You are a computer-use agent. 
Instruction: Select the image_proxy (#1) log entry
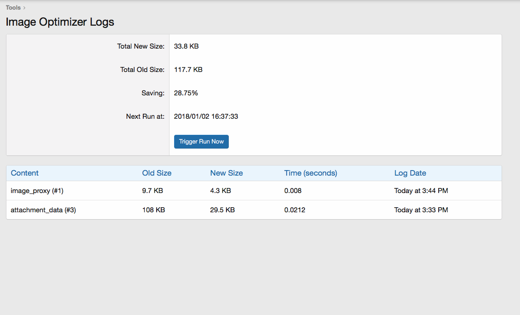coord(37,191)
